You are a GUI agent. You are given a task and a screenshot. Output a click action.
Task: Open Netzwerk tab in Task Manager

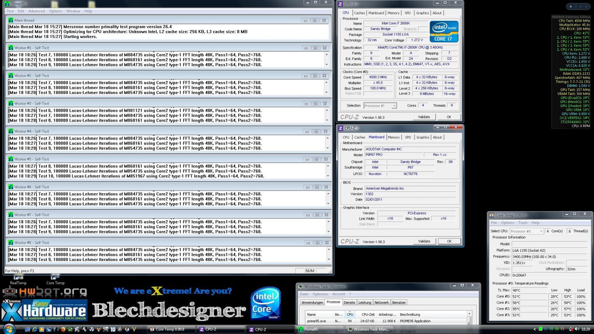(382, 303)
